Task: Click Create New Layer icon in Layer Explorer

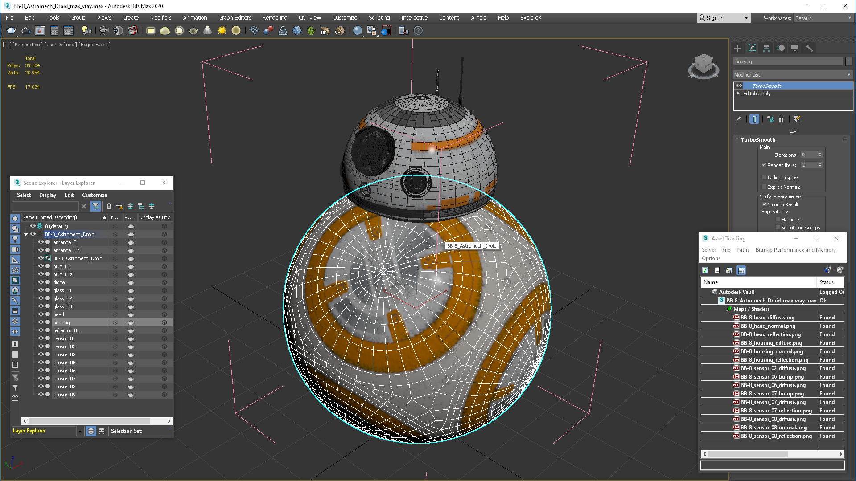Action: pos(119,206)
